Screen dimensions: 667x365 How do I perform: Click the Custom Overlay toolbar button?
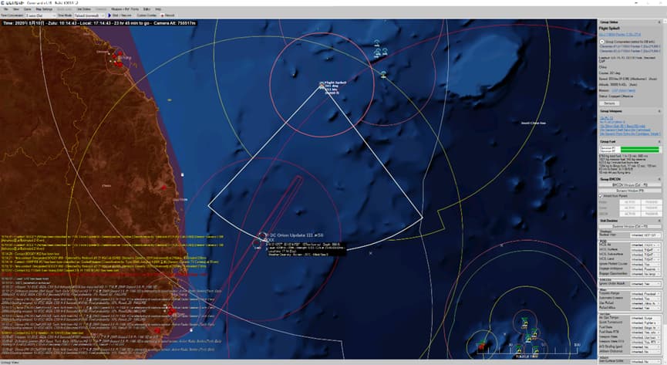coord(147,15)
